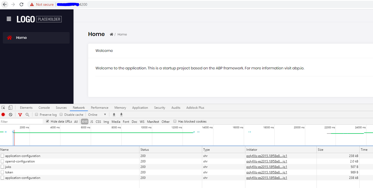Enable the Disable cache checkbox
Image resolution: width=373 pixels, height=188 pixels.
61,114
